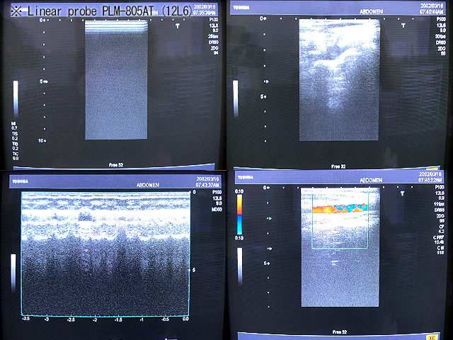Click the TOSHIBA logo in the 07:43:37AM scan
The image size is (453, 340).
21,181
